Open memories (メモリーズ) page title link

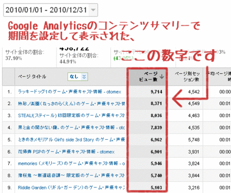point(71,163)
